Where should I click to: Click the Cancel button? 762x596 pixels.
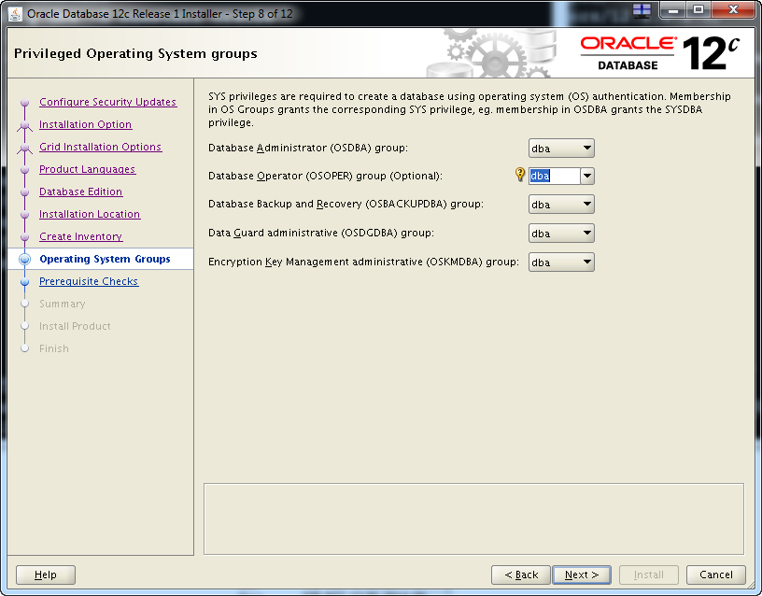(716, 575)
